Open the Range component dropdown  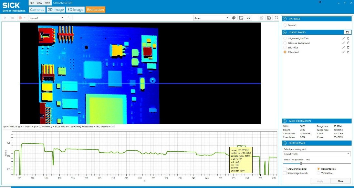(211, 18)
